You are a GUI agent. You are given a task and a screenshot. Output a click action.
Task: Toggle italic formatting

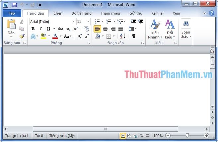click(x=40, y=29)
